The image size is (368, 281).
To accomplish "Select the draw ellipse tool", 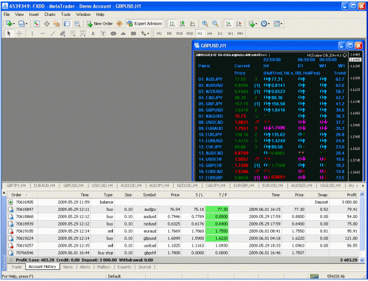I will (x=113, y=34).
